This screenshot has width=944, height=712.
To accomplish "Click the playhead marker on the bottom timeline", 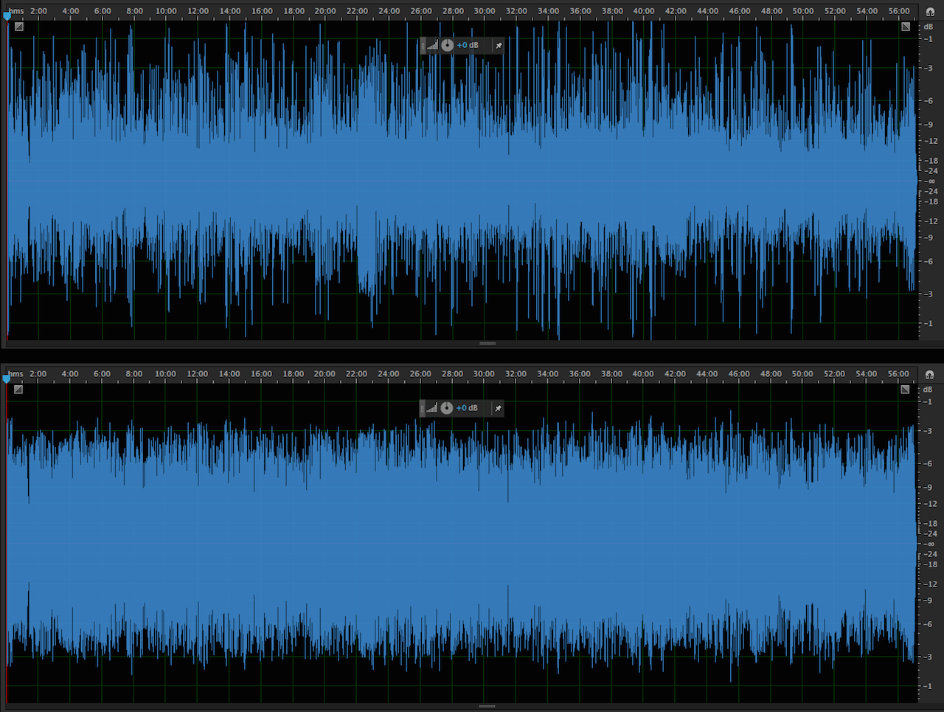I will [x=7, y=379].
